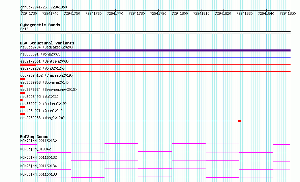Screen dimensions: 300x182
Task: Select the Cytogenetic Bands track title
Action: [40, 25]
